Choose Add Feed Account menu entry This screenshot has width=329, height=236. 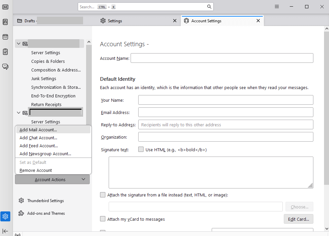53,146
